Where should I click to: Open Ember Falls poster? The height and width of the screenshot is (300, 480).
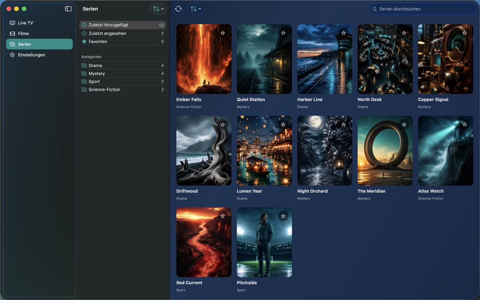pos(204,59)
